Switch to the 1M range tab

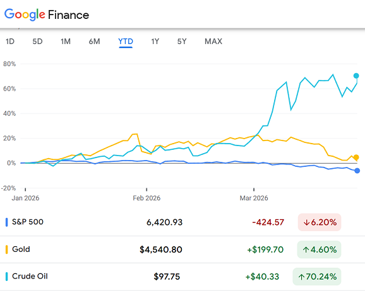tap(66, 42)
